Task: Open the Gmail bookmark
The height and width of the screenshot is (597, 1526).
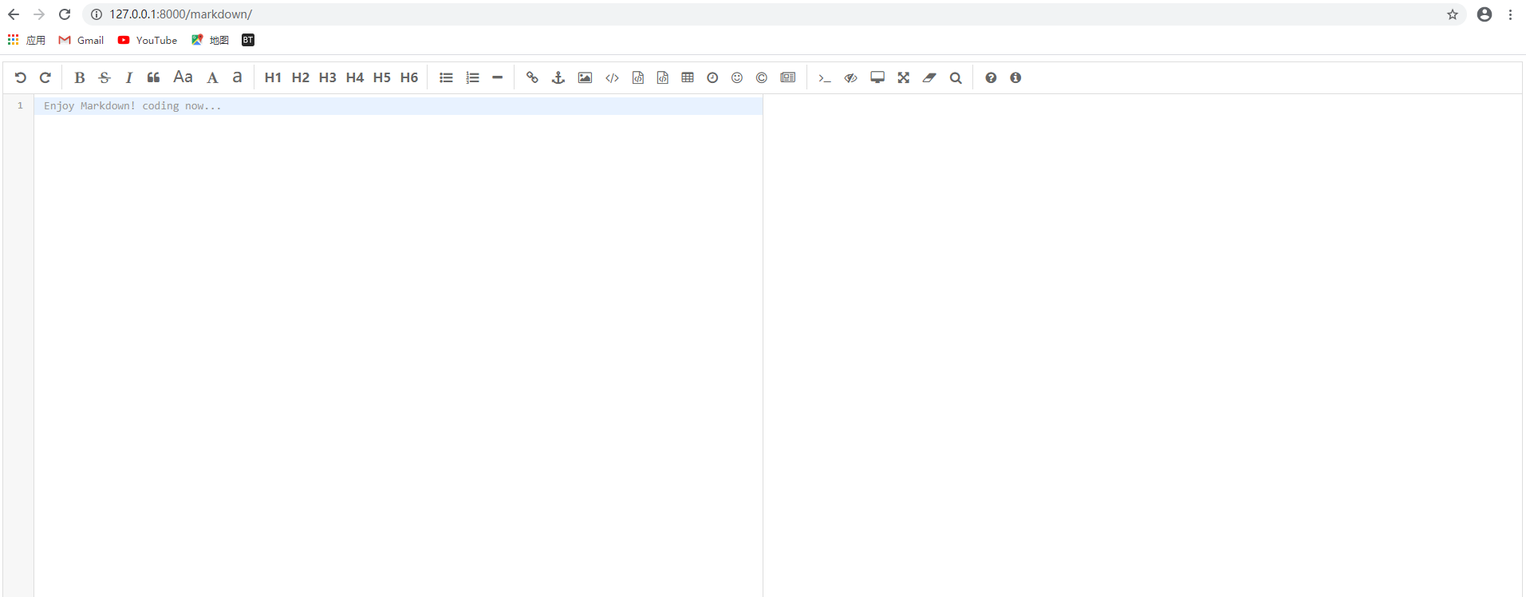Action: [x=81, y=40]
